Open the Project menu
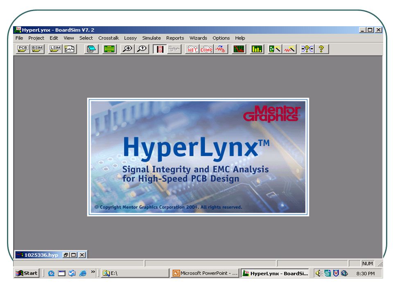This screenshot has height=295, width=393. 36,38
